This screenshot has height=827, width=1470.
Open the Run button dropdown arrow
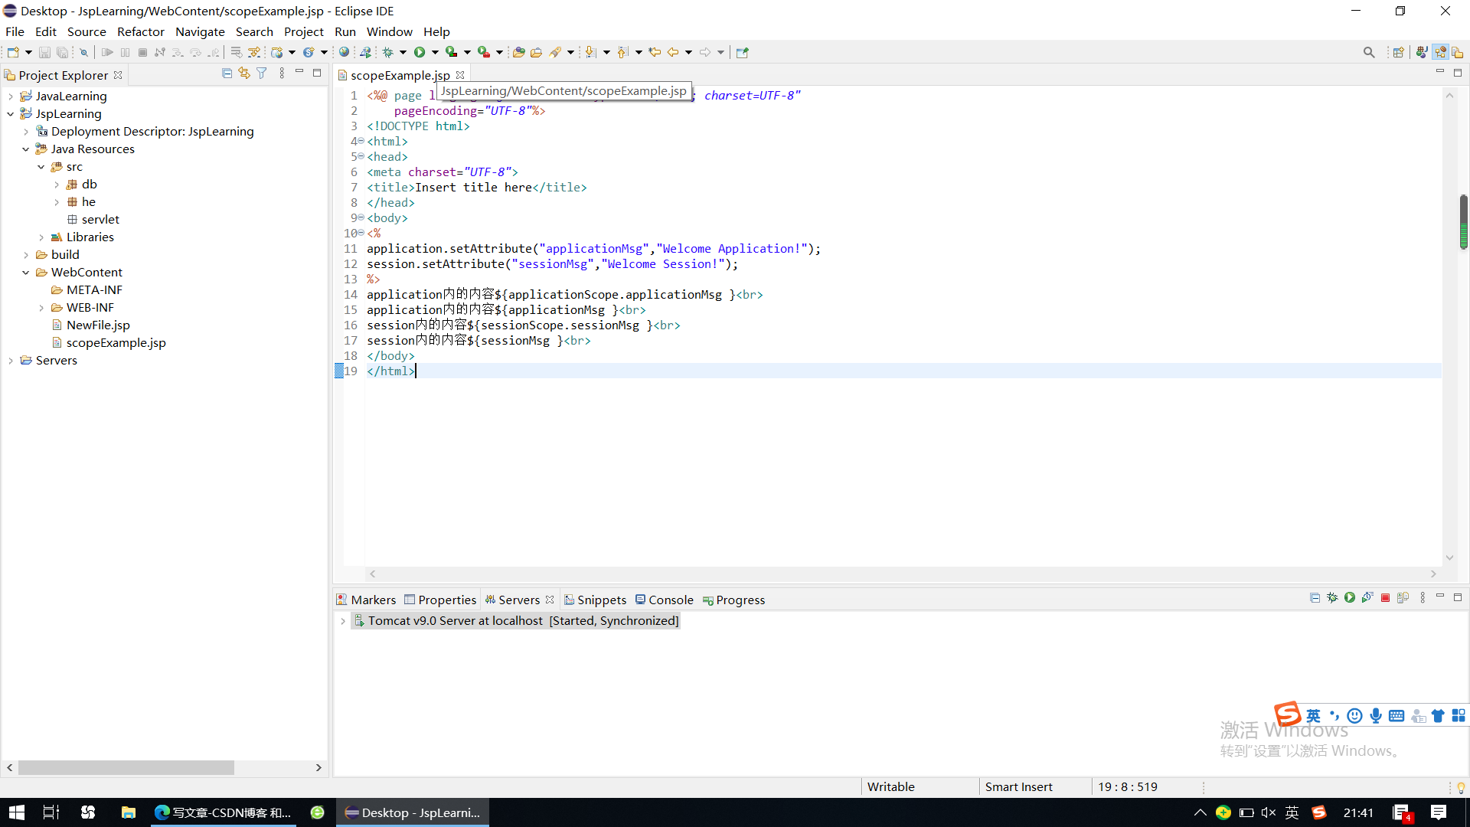435,52
